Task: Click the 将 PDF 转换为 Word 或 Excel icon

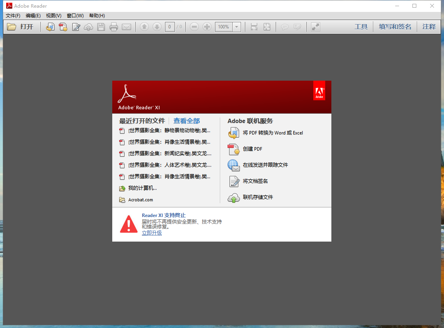Action: pyautogui.click(x=234, y=133)
